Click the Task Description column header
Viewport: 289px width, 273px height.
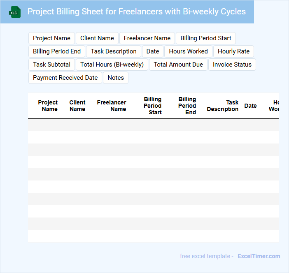(x=223, y=106)
